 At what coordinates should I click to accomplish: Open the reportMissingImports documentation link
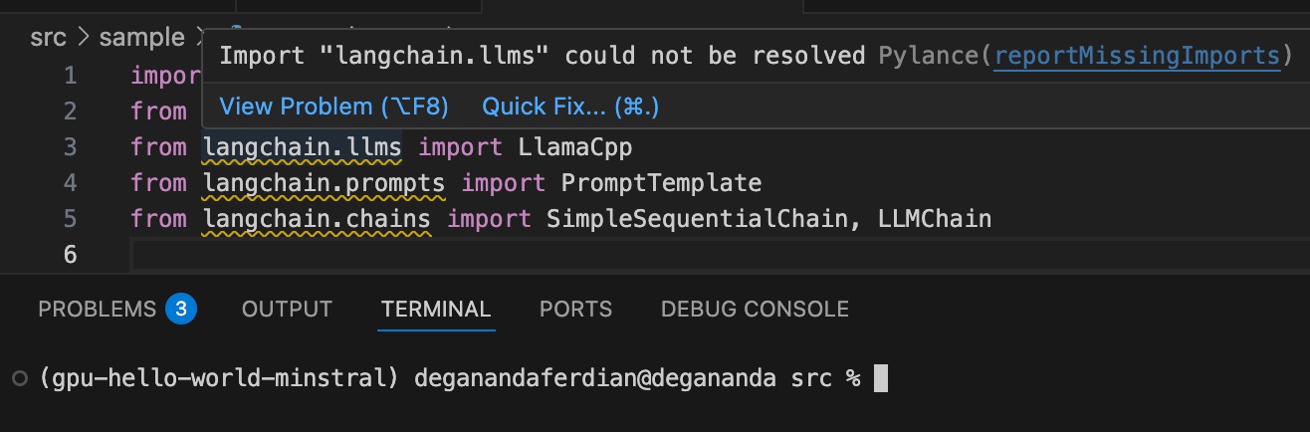click(1137, 56)
